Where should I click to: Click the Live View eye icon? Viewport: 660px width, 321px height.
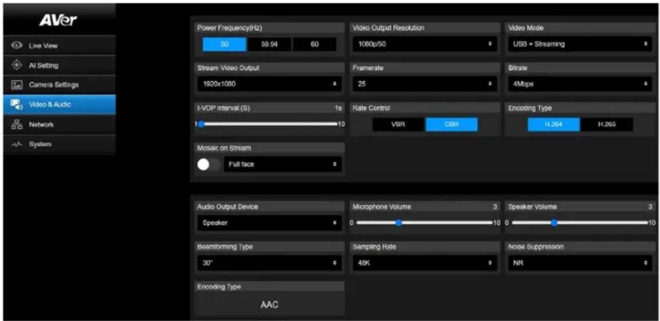coord(17,46)
